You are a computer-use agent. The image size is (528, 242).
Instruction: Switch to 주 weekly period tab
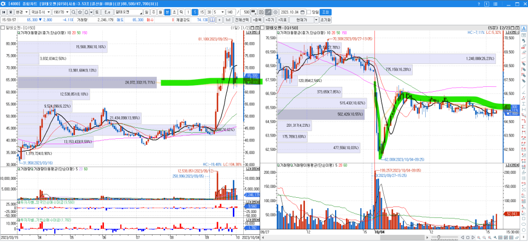pos(153,12)
